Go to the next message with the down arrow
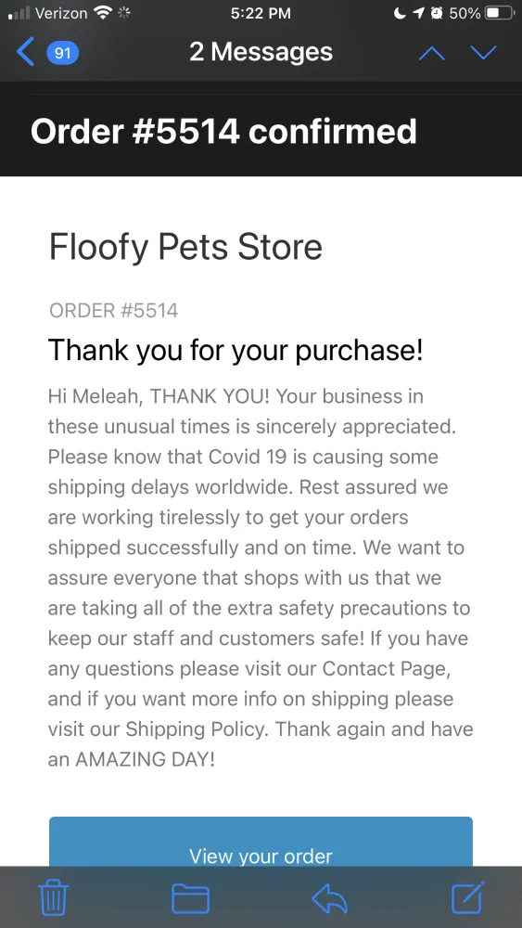The height and width of the screenshot is (928, 522). tap(484, 53)
